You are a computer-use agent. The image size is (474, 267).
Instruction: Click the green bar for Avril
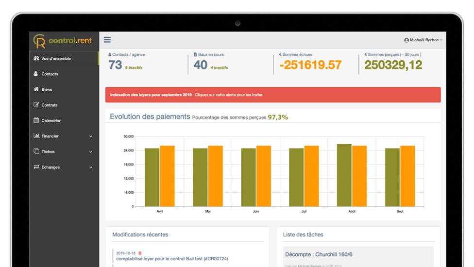coord(152,177)
